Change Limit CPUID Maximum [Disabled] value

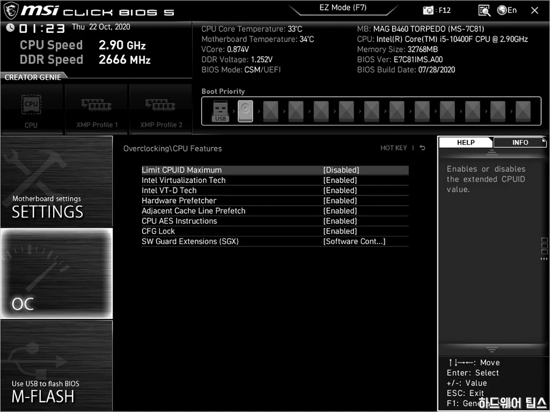[341, 170]
